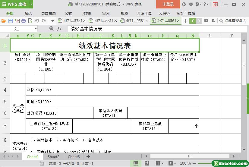Open the 页面布局 ribbon tab

coord(49,13)
